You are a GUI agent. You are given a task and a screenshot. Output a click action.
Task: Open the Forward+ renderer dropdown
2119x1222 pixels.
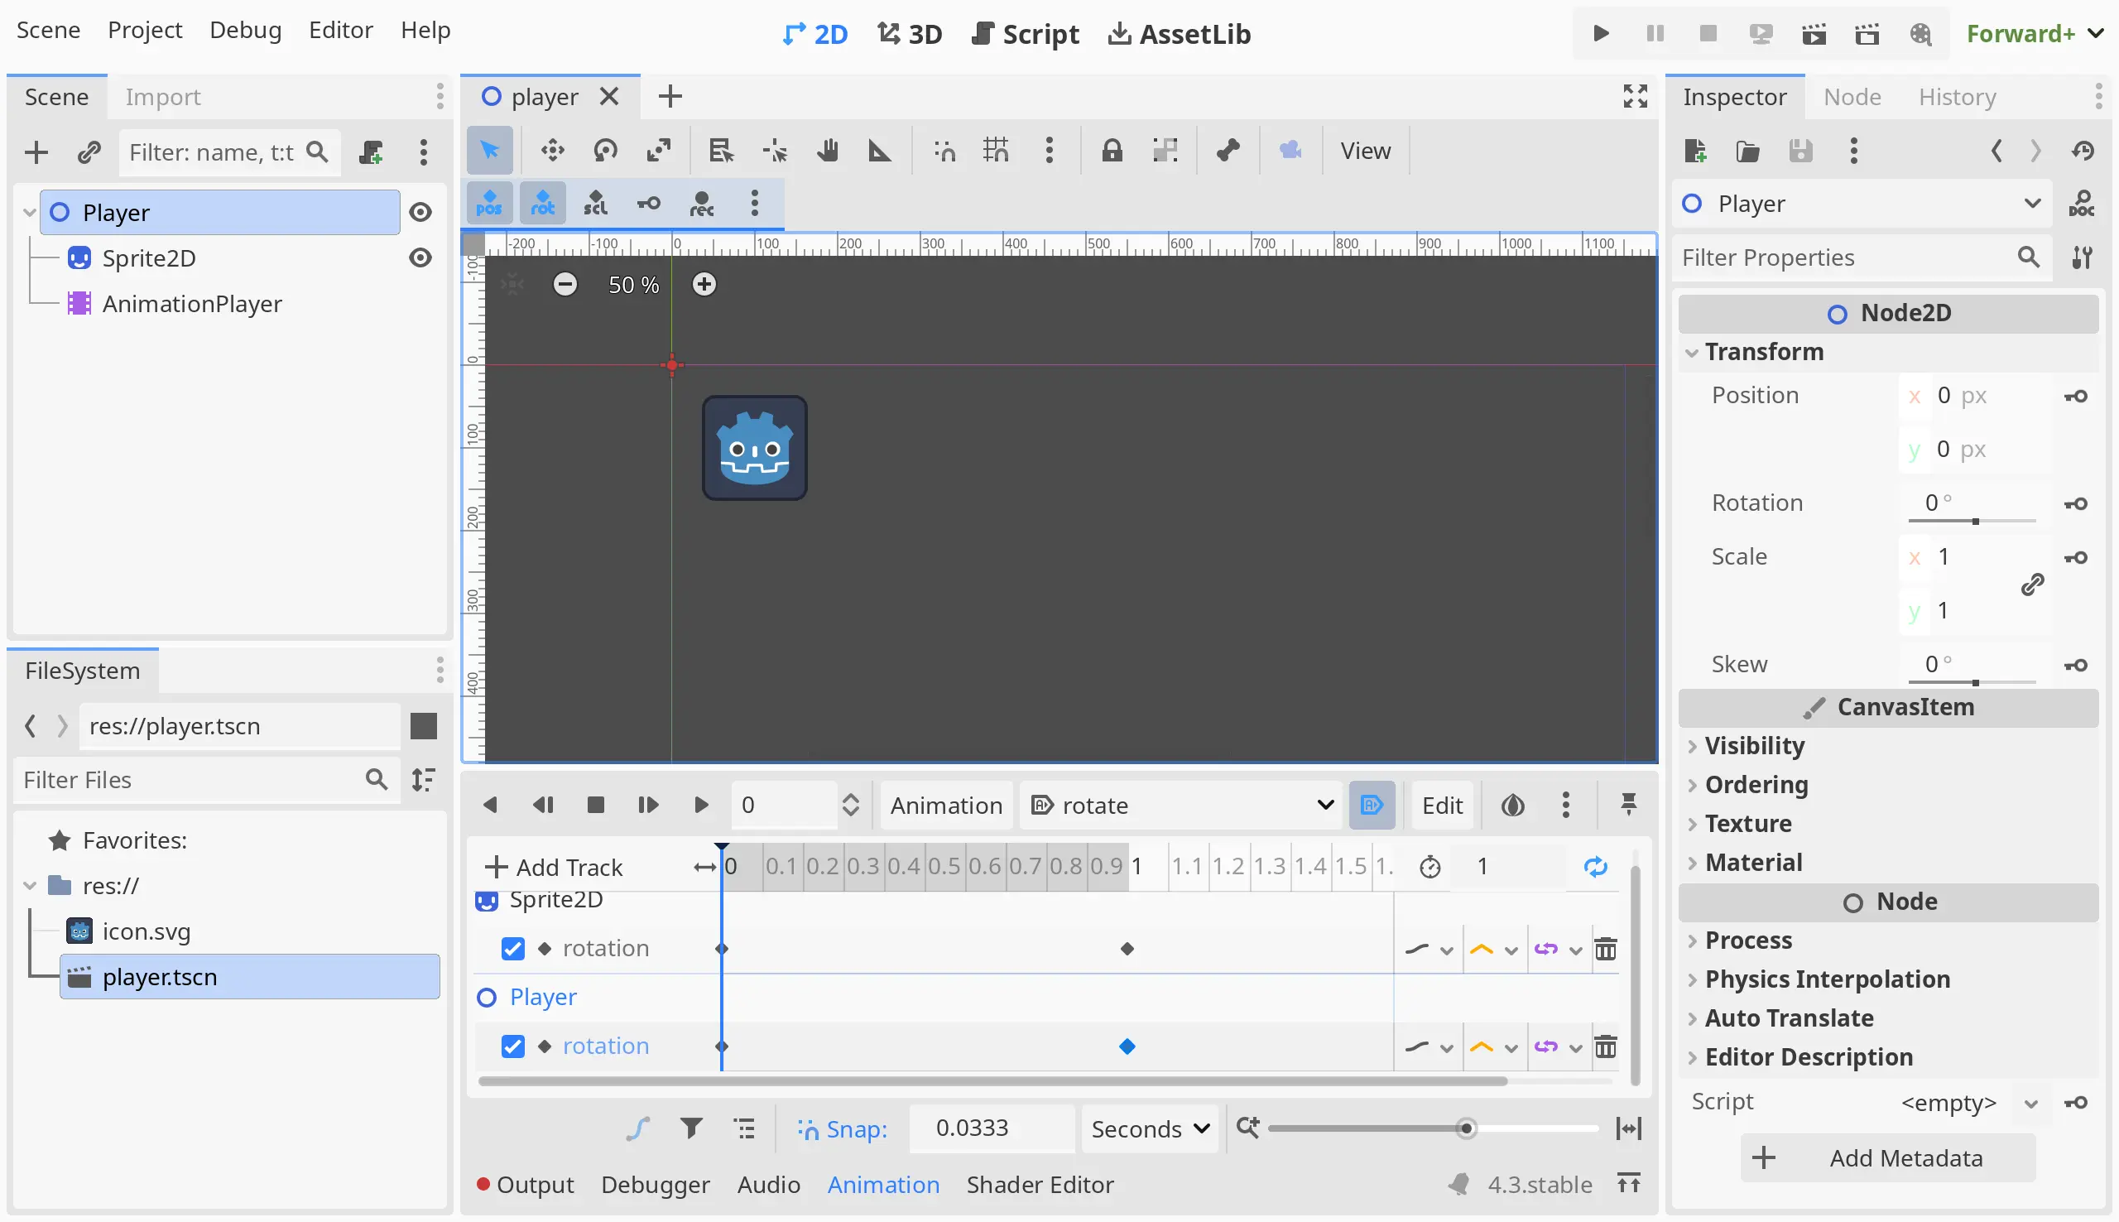point(2035,34)
